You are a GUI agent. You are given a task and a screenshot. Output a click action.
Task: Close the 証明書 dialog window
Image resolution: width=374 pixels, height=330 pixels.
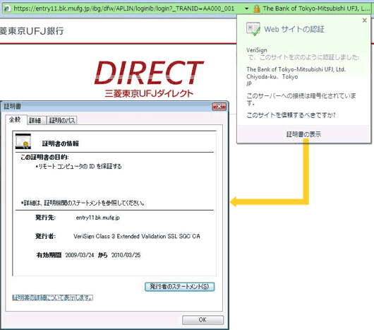click(x=219, y=107)
